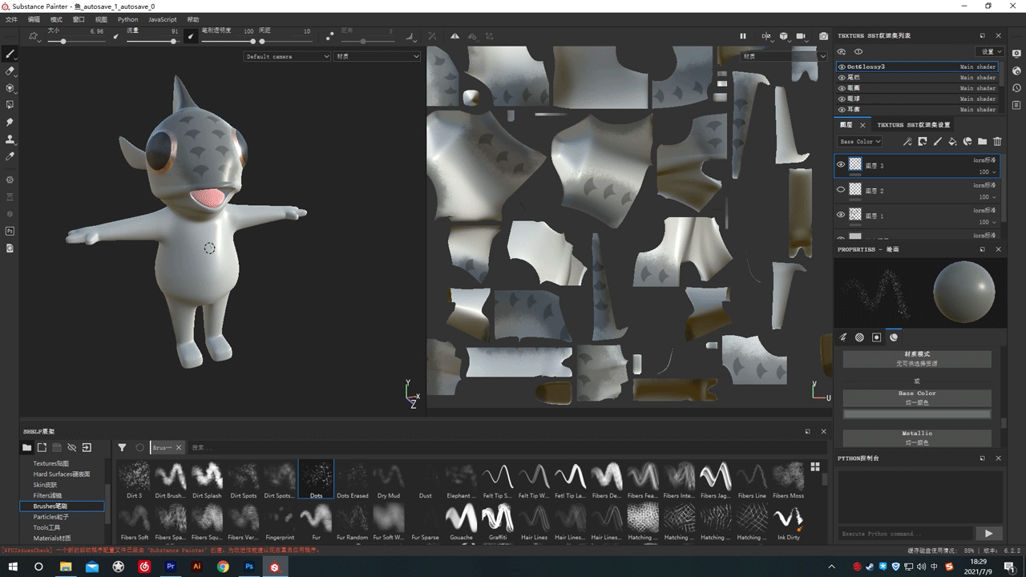Take a viewport screenshot with camera icon
The height and width of the screenshot is (577, 1026).
pos(823,36)
